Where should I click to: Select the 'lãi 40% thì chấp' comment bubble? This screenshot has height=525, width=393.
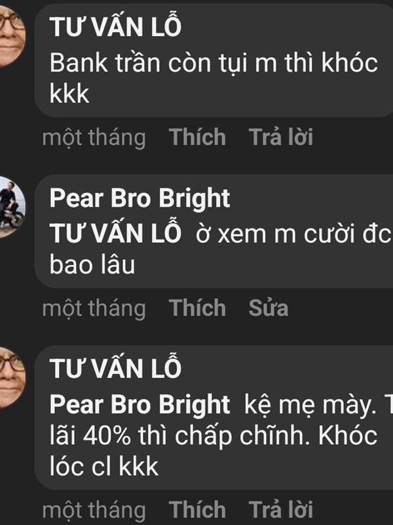coord(214,417)
